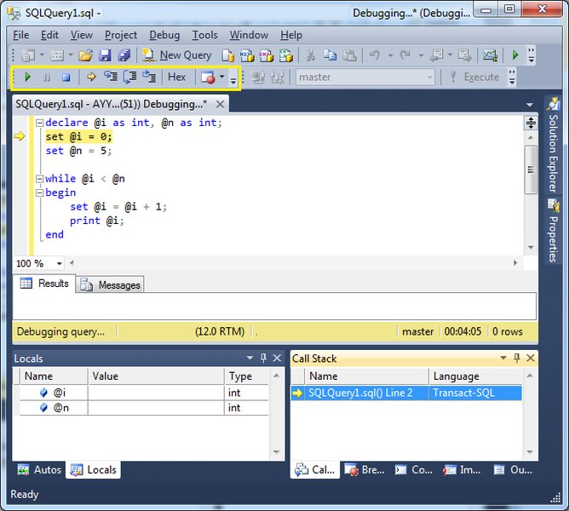Open the Undo dropdown arrow

coord(390,55)
